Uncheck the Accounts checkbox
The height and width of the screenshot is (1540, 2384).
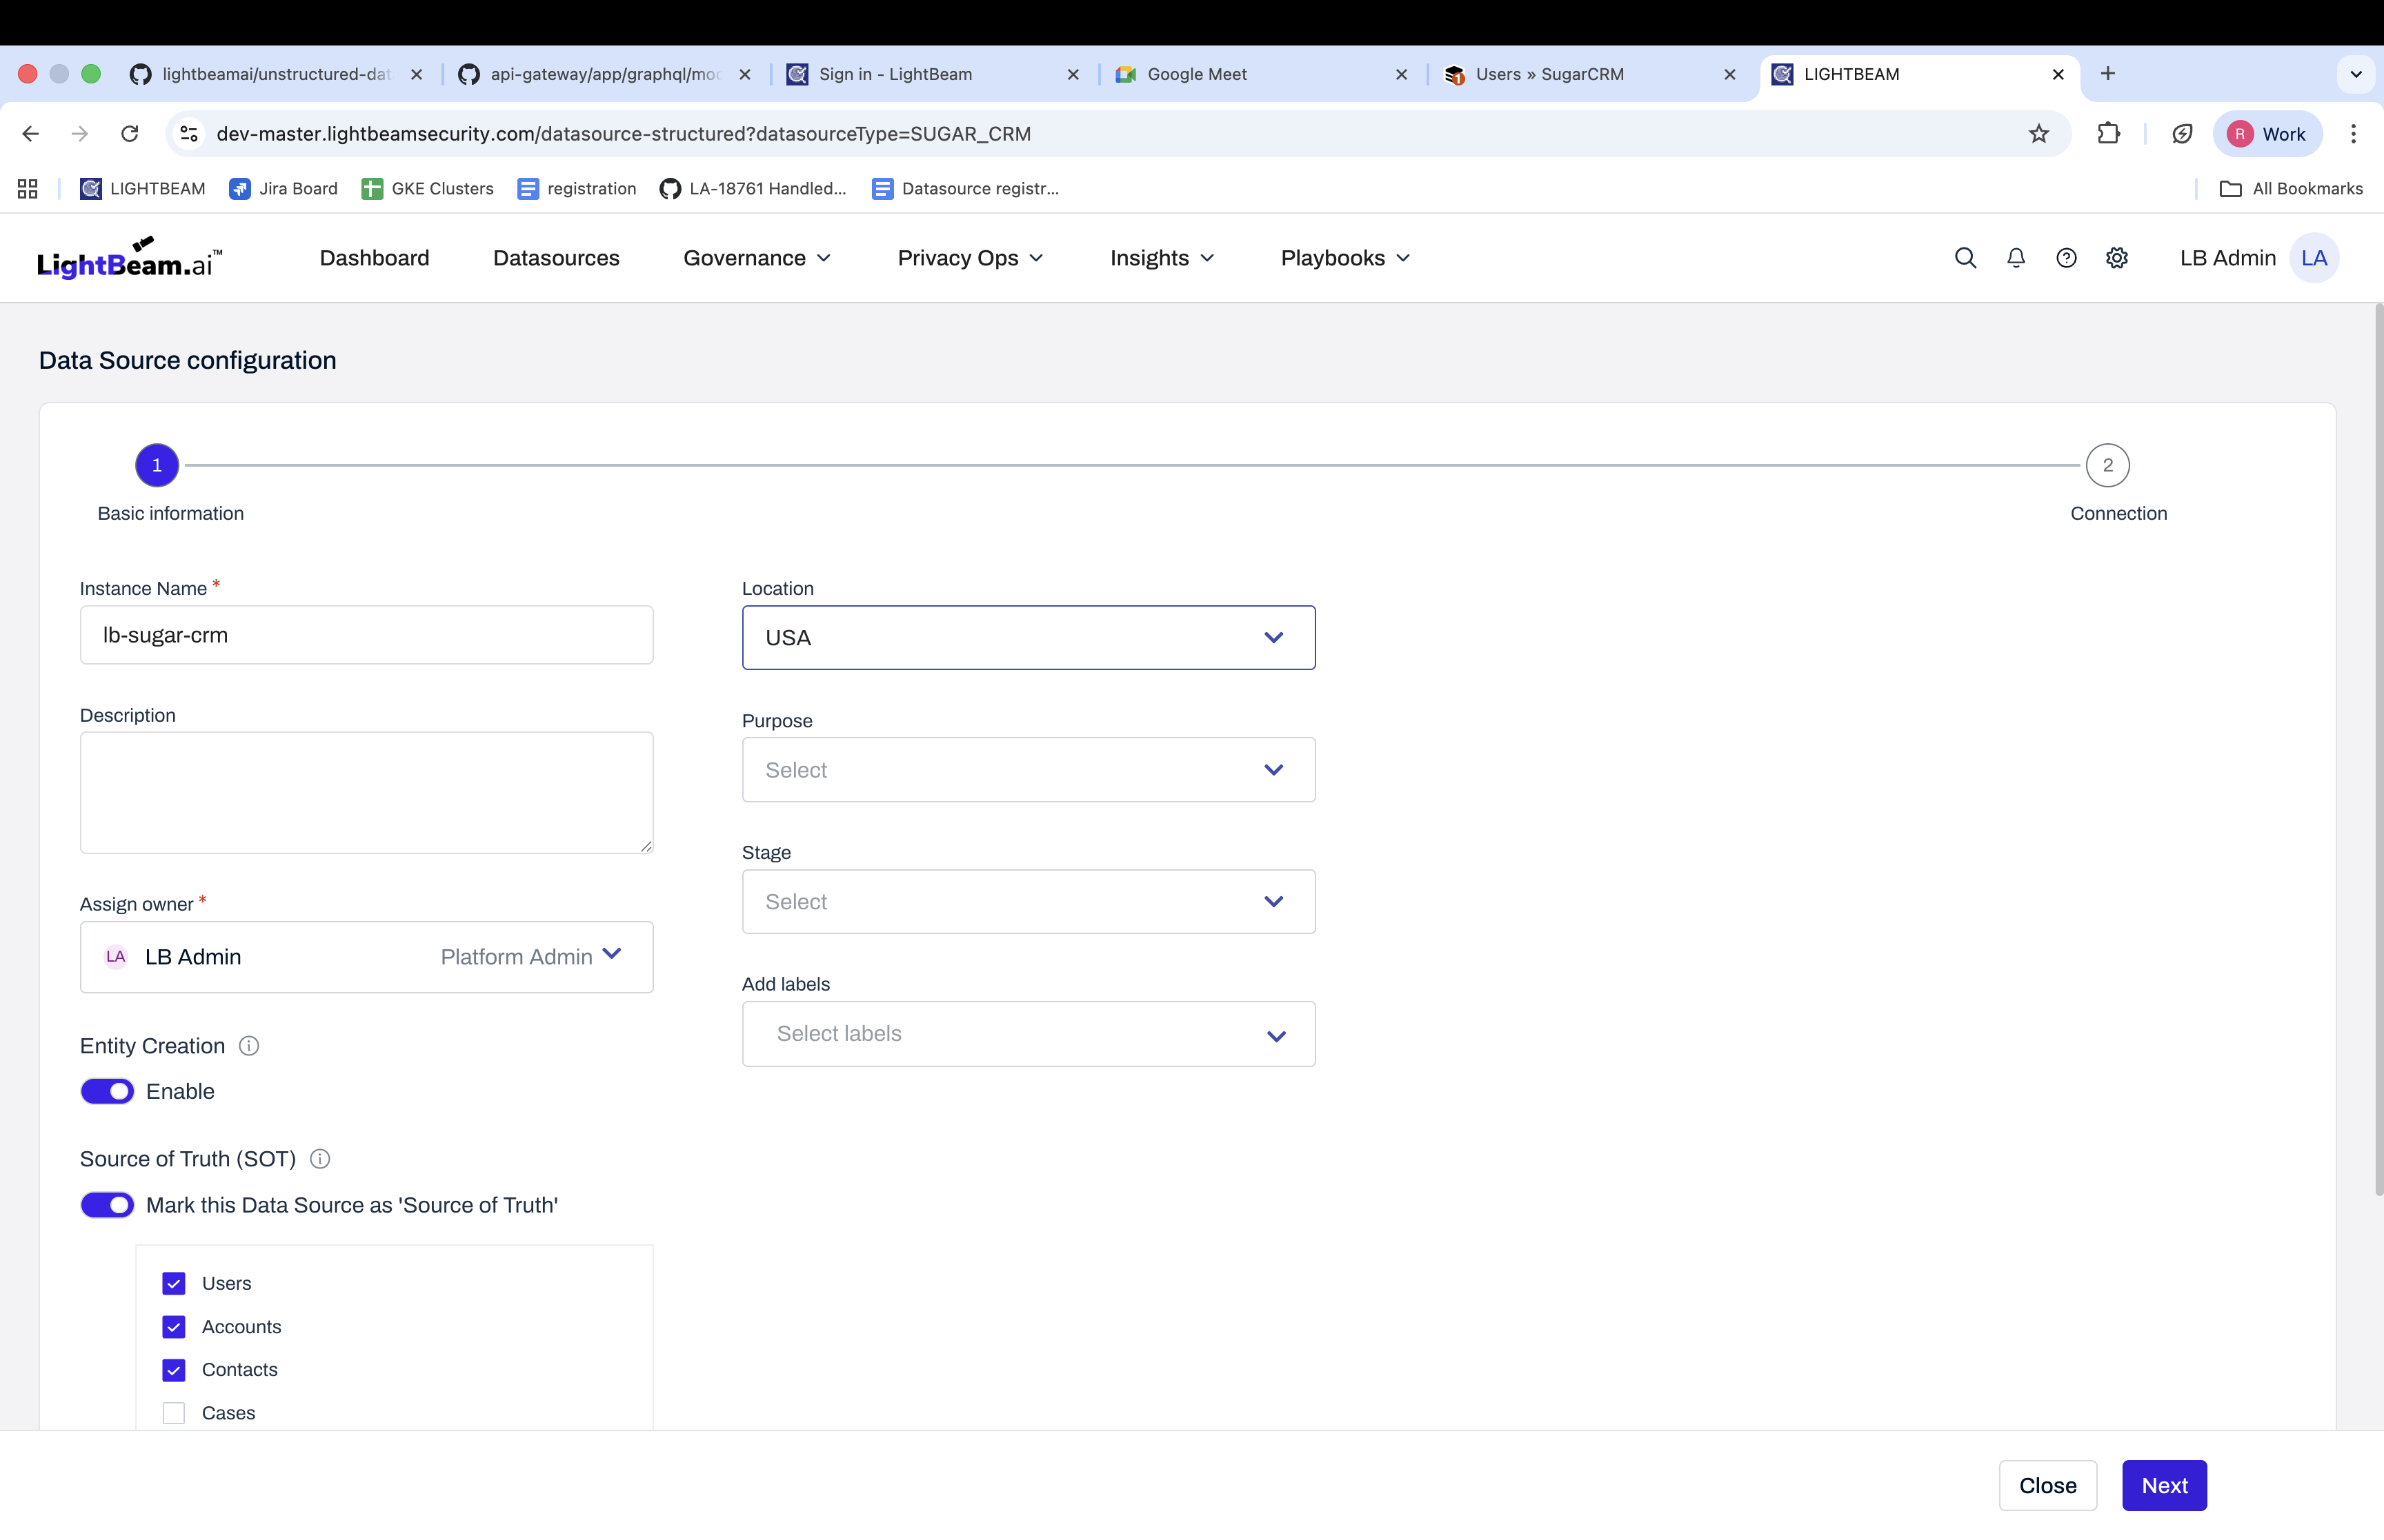tap(174, 1327)
